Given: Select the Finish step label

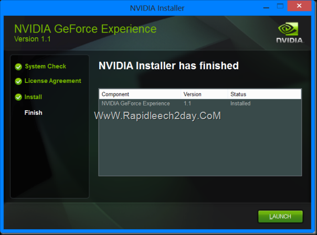Looking at the screenshot, I should click(x=34, y=113).
